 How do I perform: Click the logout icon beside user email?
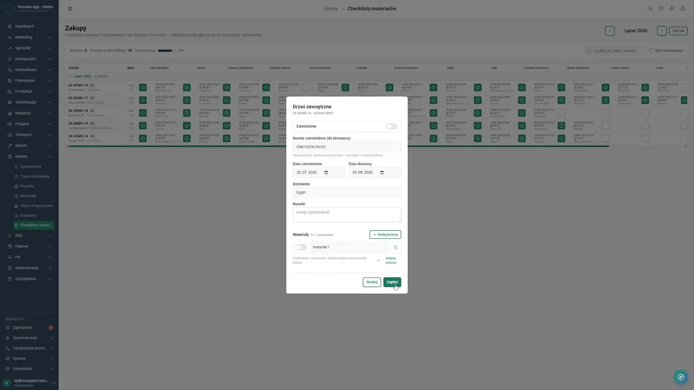point(54,383)
